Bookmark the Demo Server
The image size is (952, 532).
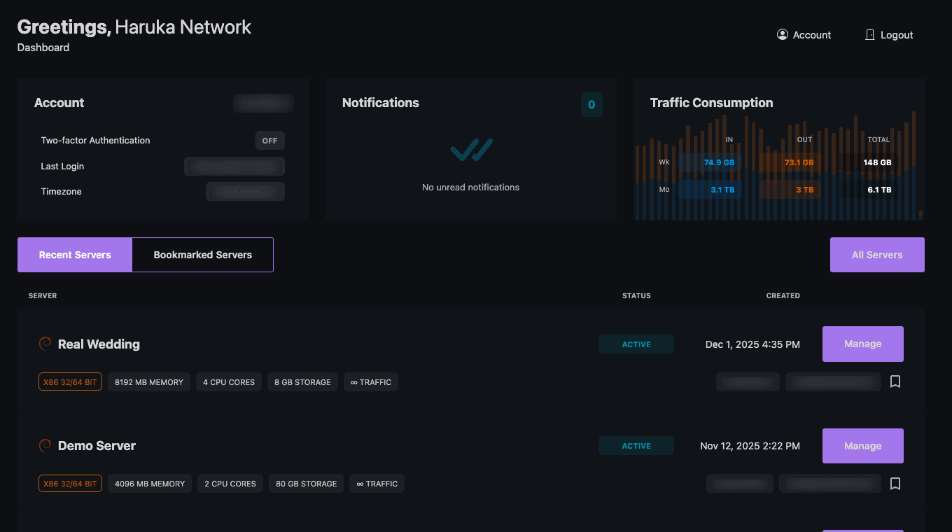[895, 484]
